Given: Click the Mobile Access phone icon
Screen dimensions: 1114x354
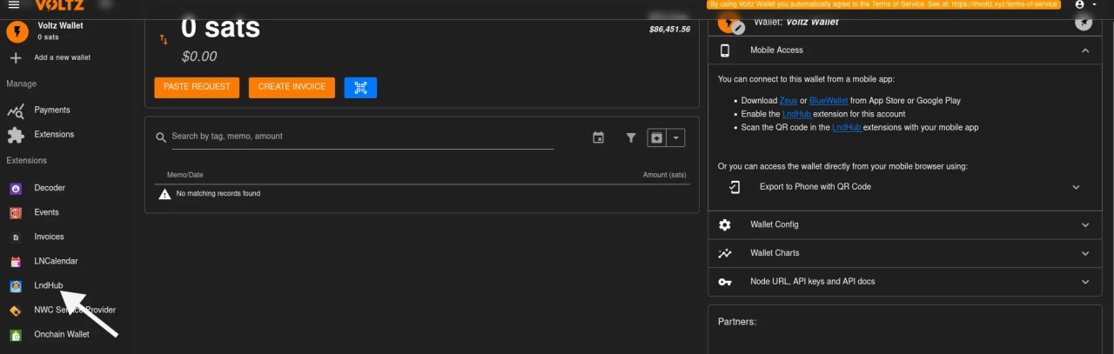Looking at the screenshot, I should coord(725,50).
